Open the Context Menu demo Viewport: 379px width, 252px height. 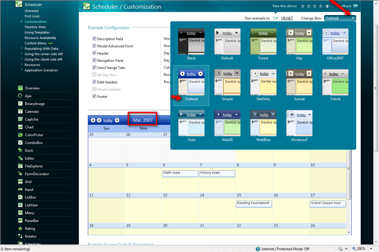(x=35, y=43)
